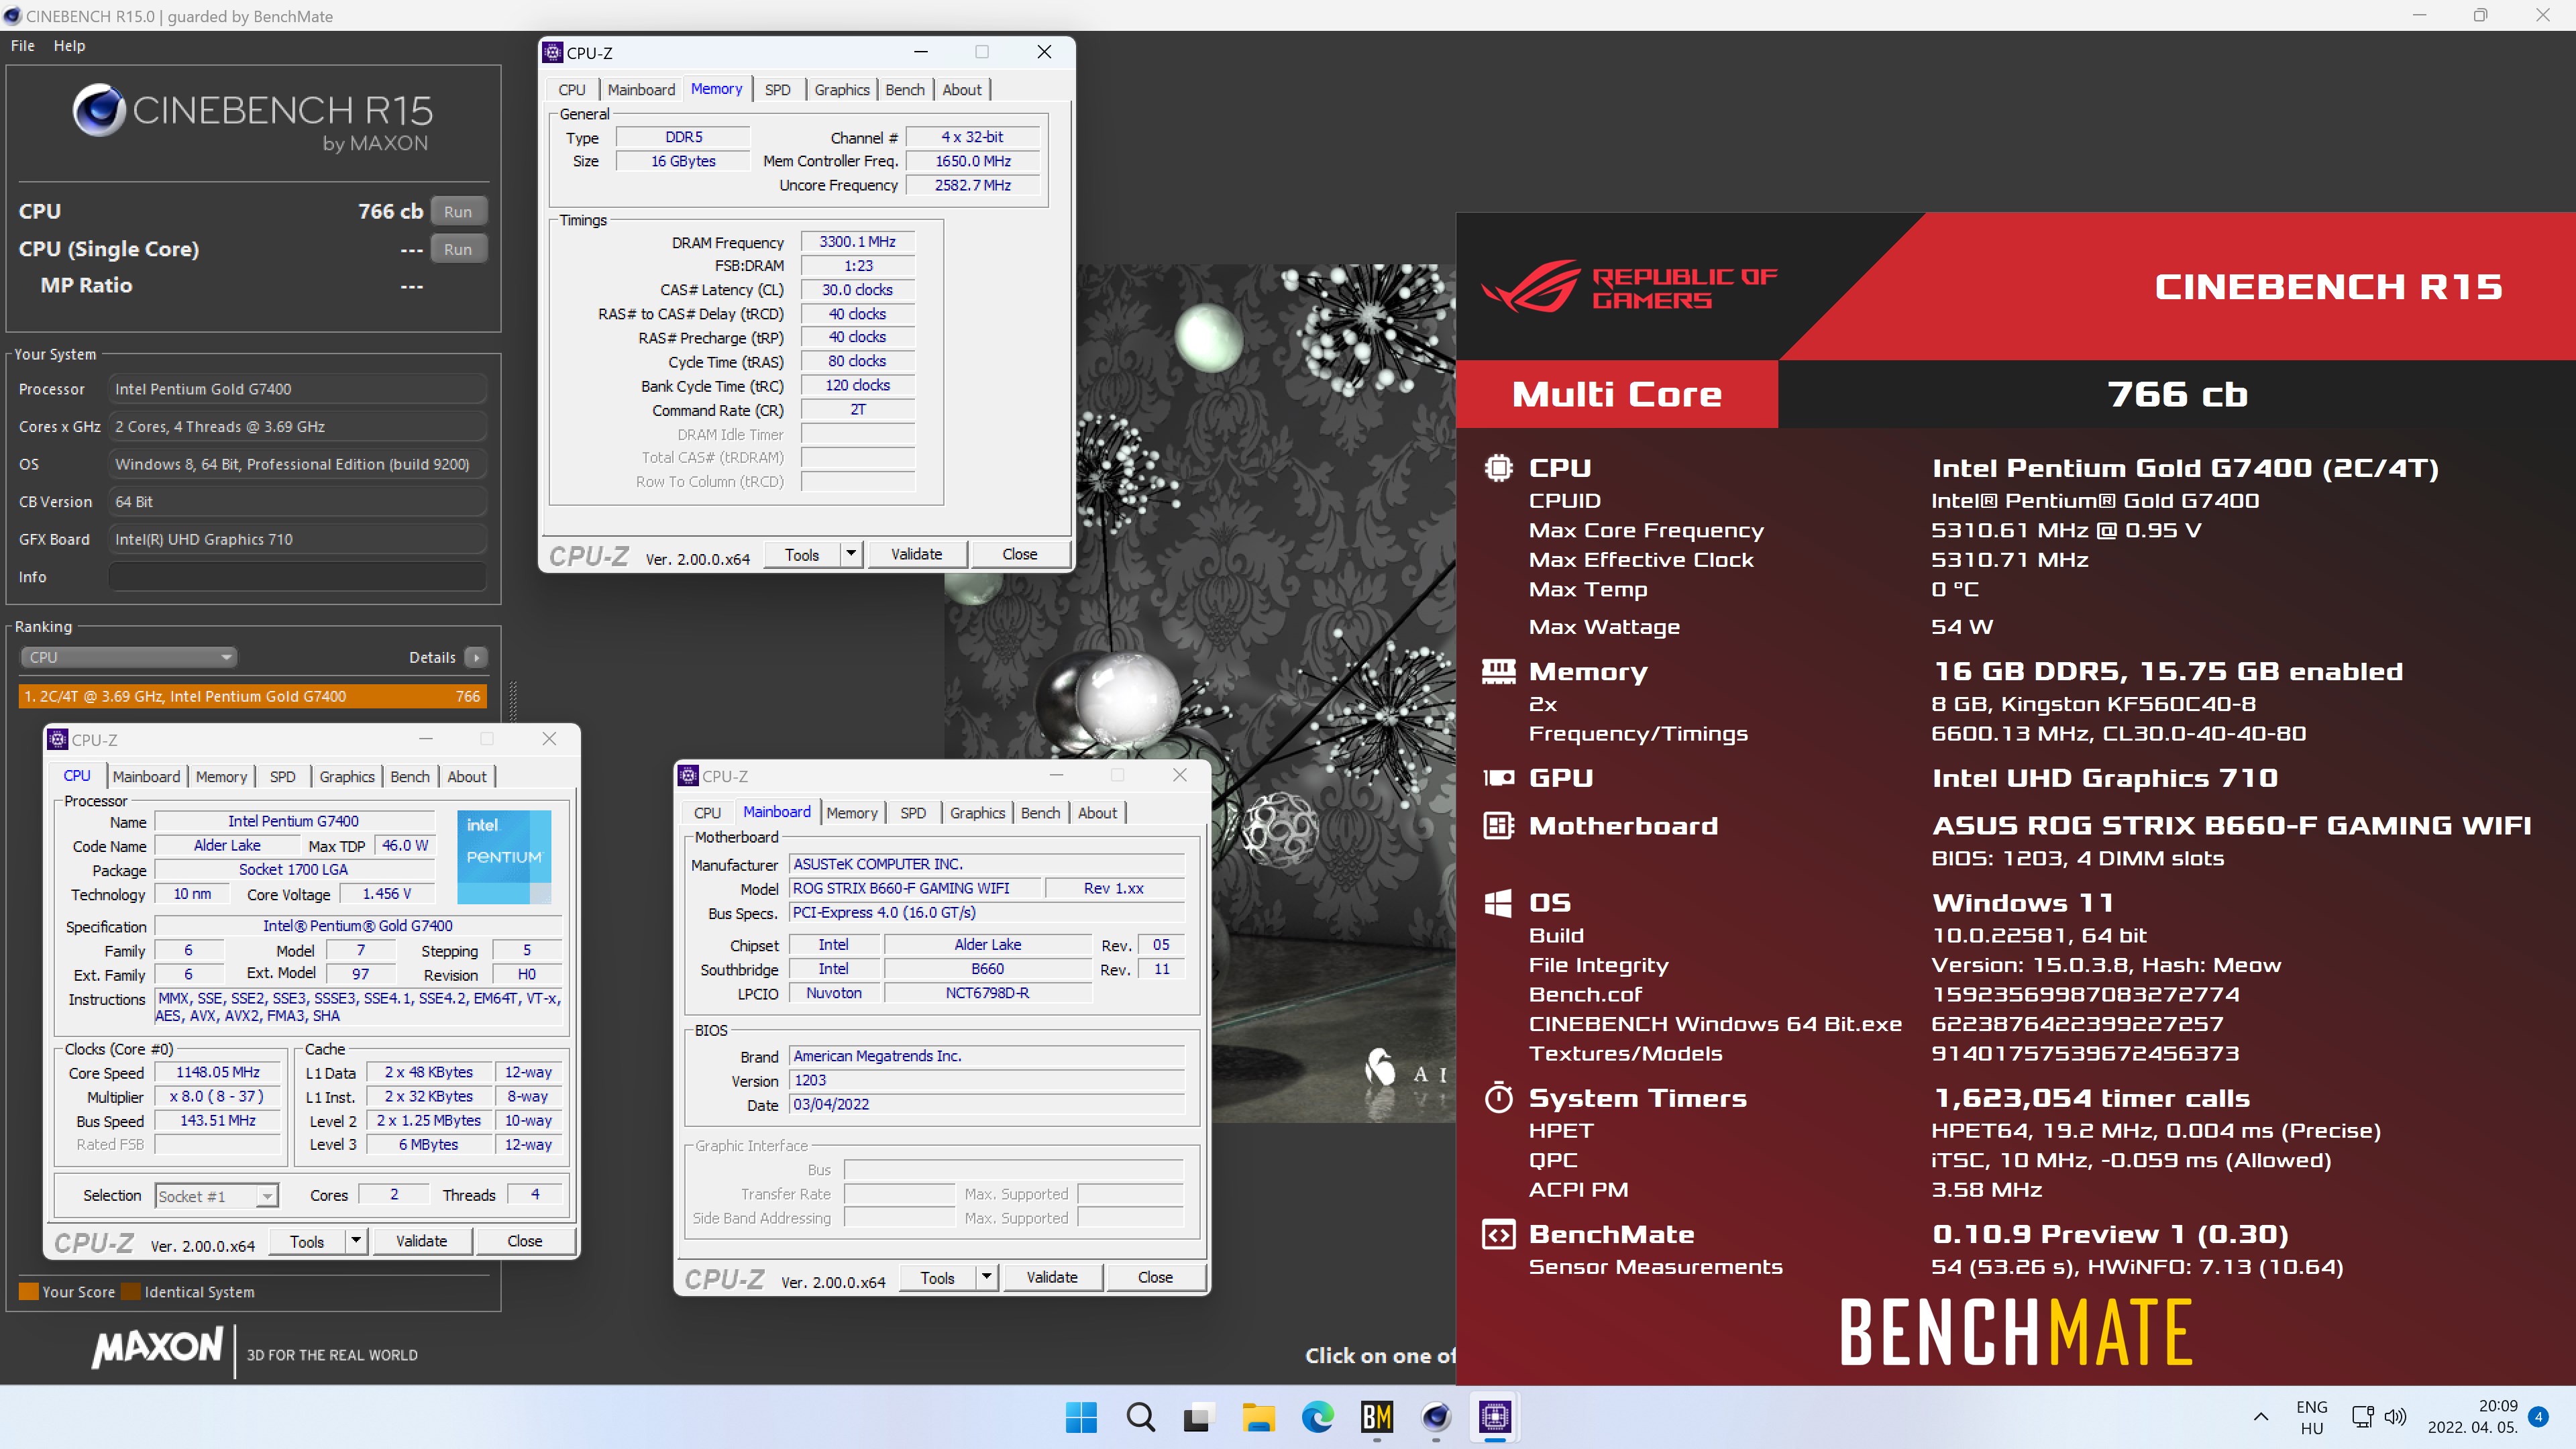Click Cinebench app icon in title bar
The width and height of the screenshot is (2576, 1449).
[12, 16]
